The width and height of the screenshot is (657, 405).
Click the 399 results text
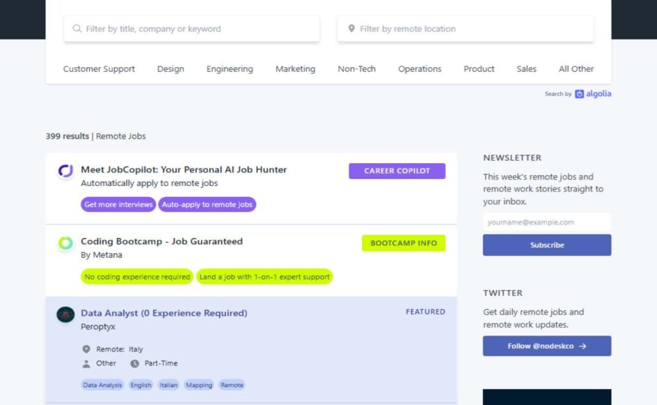67,136
